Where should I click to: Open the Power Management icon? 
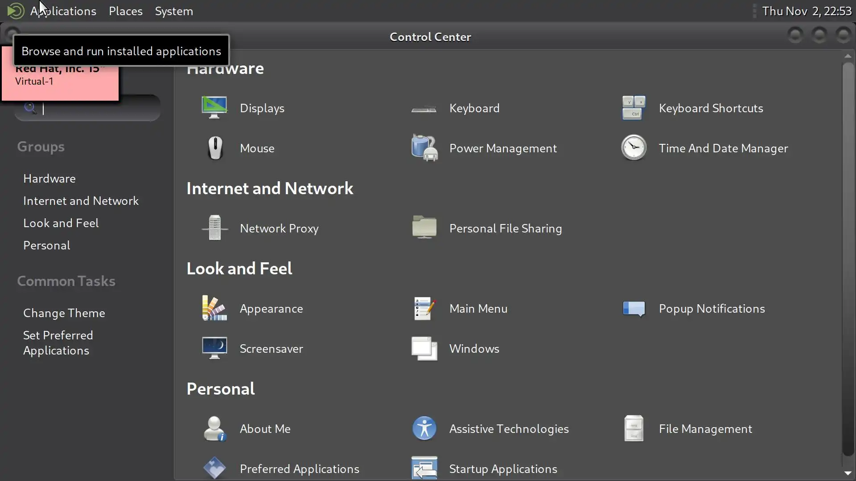424,148
